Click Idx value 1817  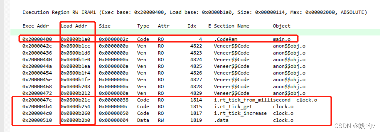[196, 113]
